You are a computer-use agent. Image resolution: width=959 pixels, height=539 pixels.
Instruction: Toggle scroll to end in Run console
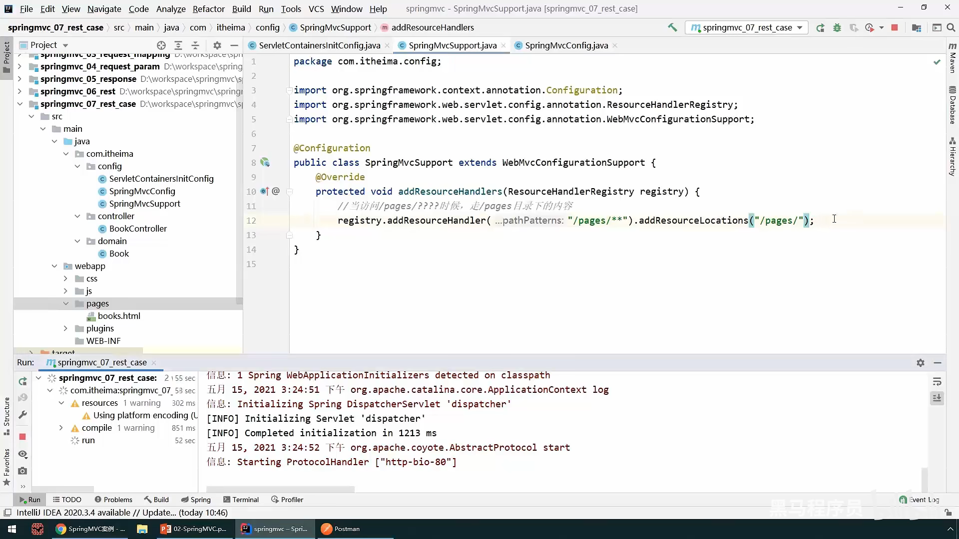(x=937, y=398)
